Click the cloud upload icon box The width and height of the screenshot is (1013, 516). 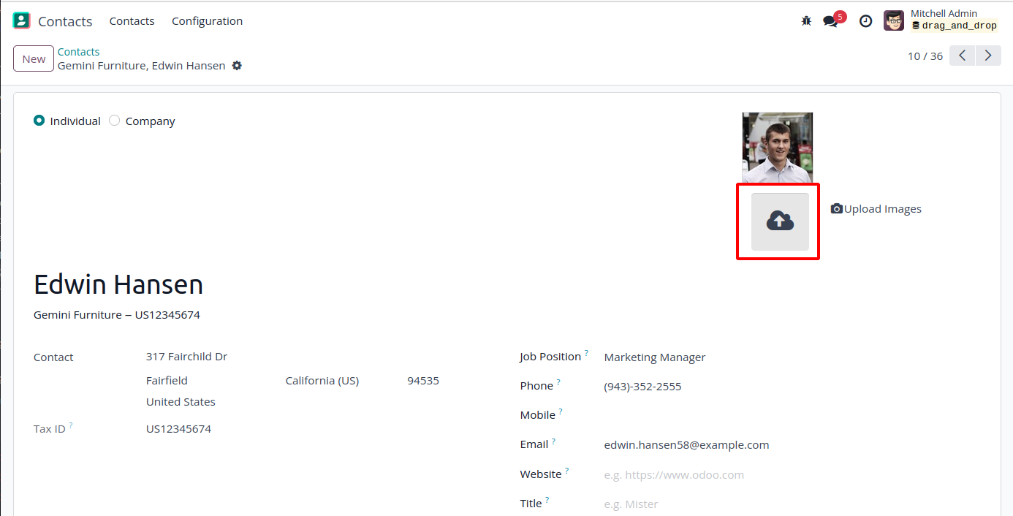pos(780,221)
